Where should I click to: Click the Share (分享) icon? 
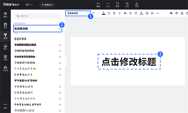click(127, 5)
